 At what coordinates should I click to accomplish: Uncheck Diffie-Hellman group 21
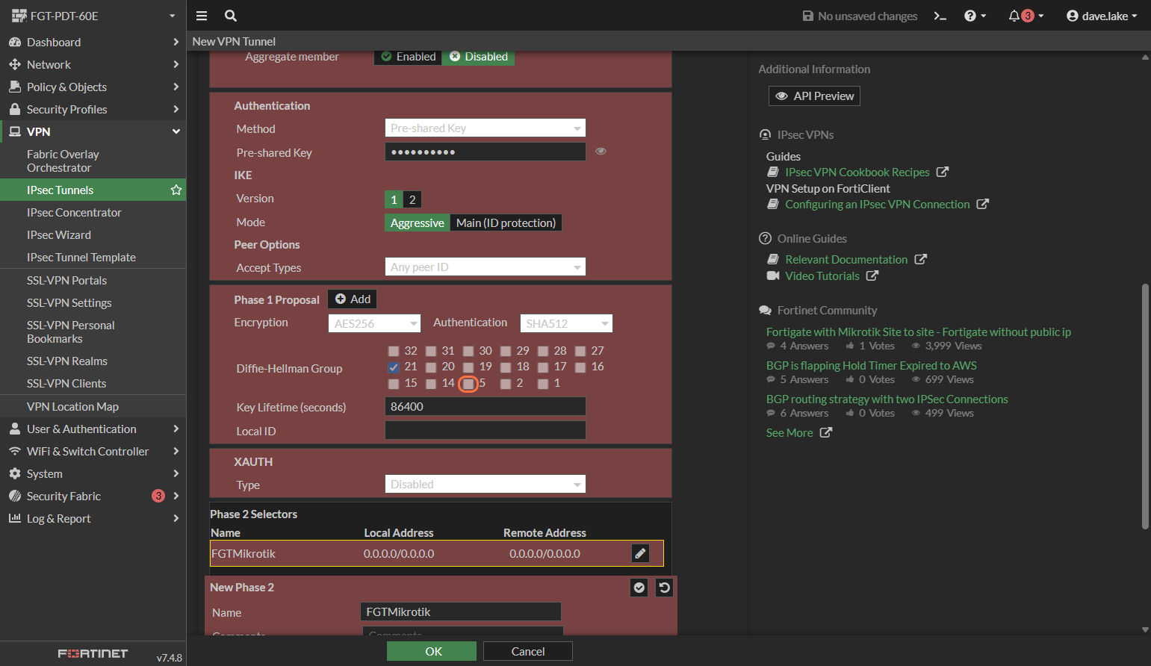click(x=394, y=367)
